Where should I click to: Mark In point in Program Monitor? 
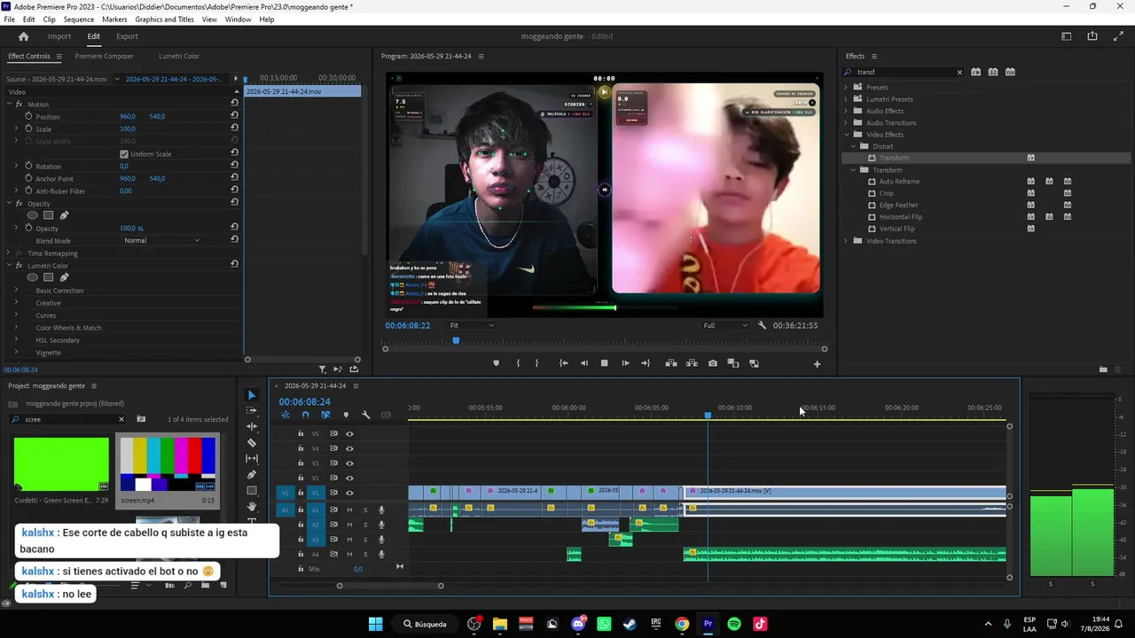coord(519,363)
